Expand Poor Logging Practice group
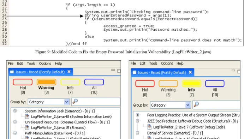244x139 pixels. [x=137, y=115]
